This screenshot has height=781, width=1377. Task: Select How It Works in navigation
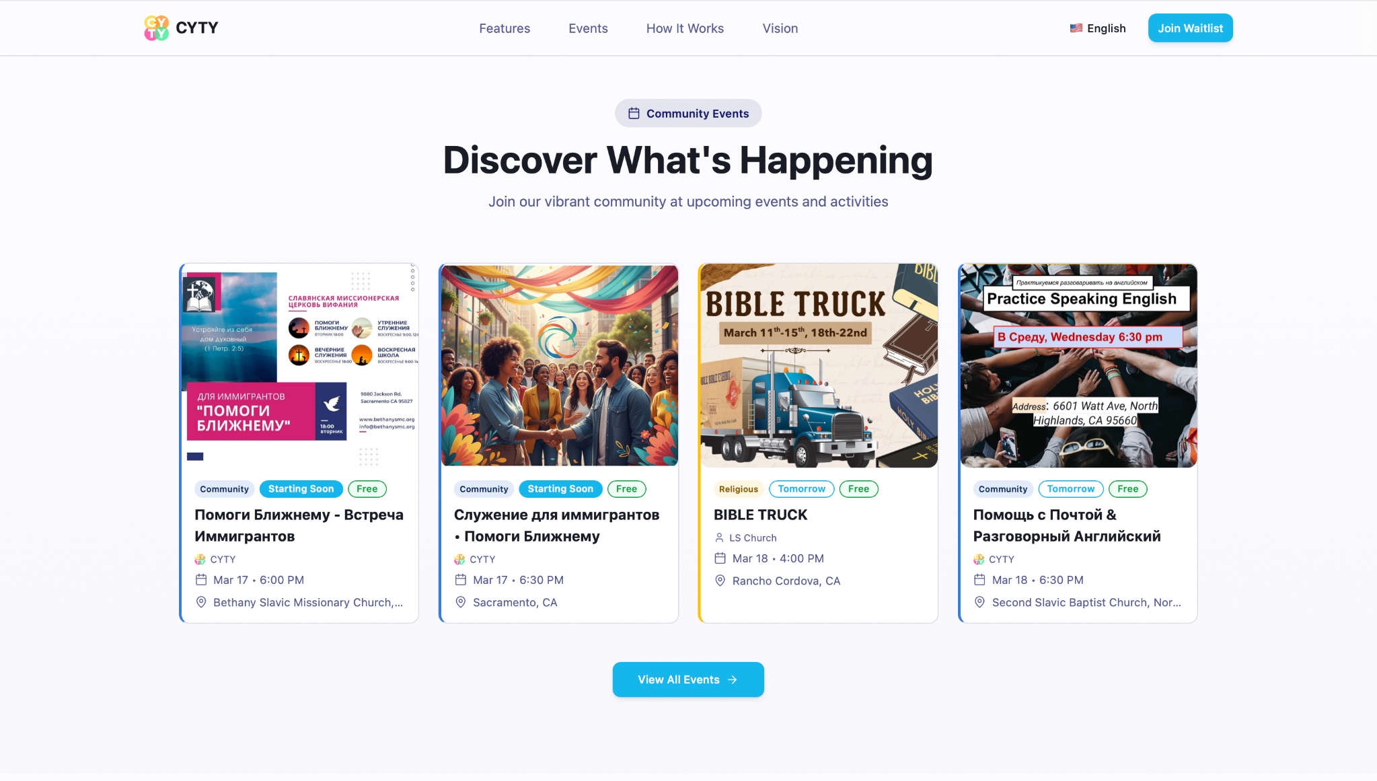point(685,28)
